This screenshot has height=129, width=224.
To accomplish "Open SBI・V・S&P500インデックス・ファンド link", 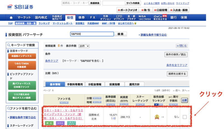I will (64, 114).
